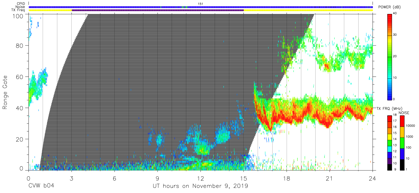This screenshot has width=419, height=193.
Task: Click the 1000 tick on noise legend
Action: [410, 136]
